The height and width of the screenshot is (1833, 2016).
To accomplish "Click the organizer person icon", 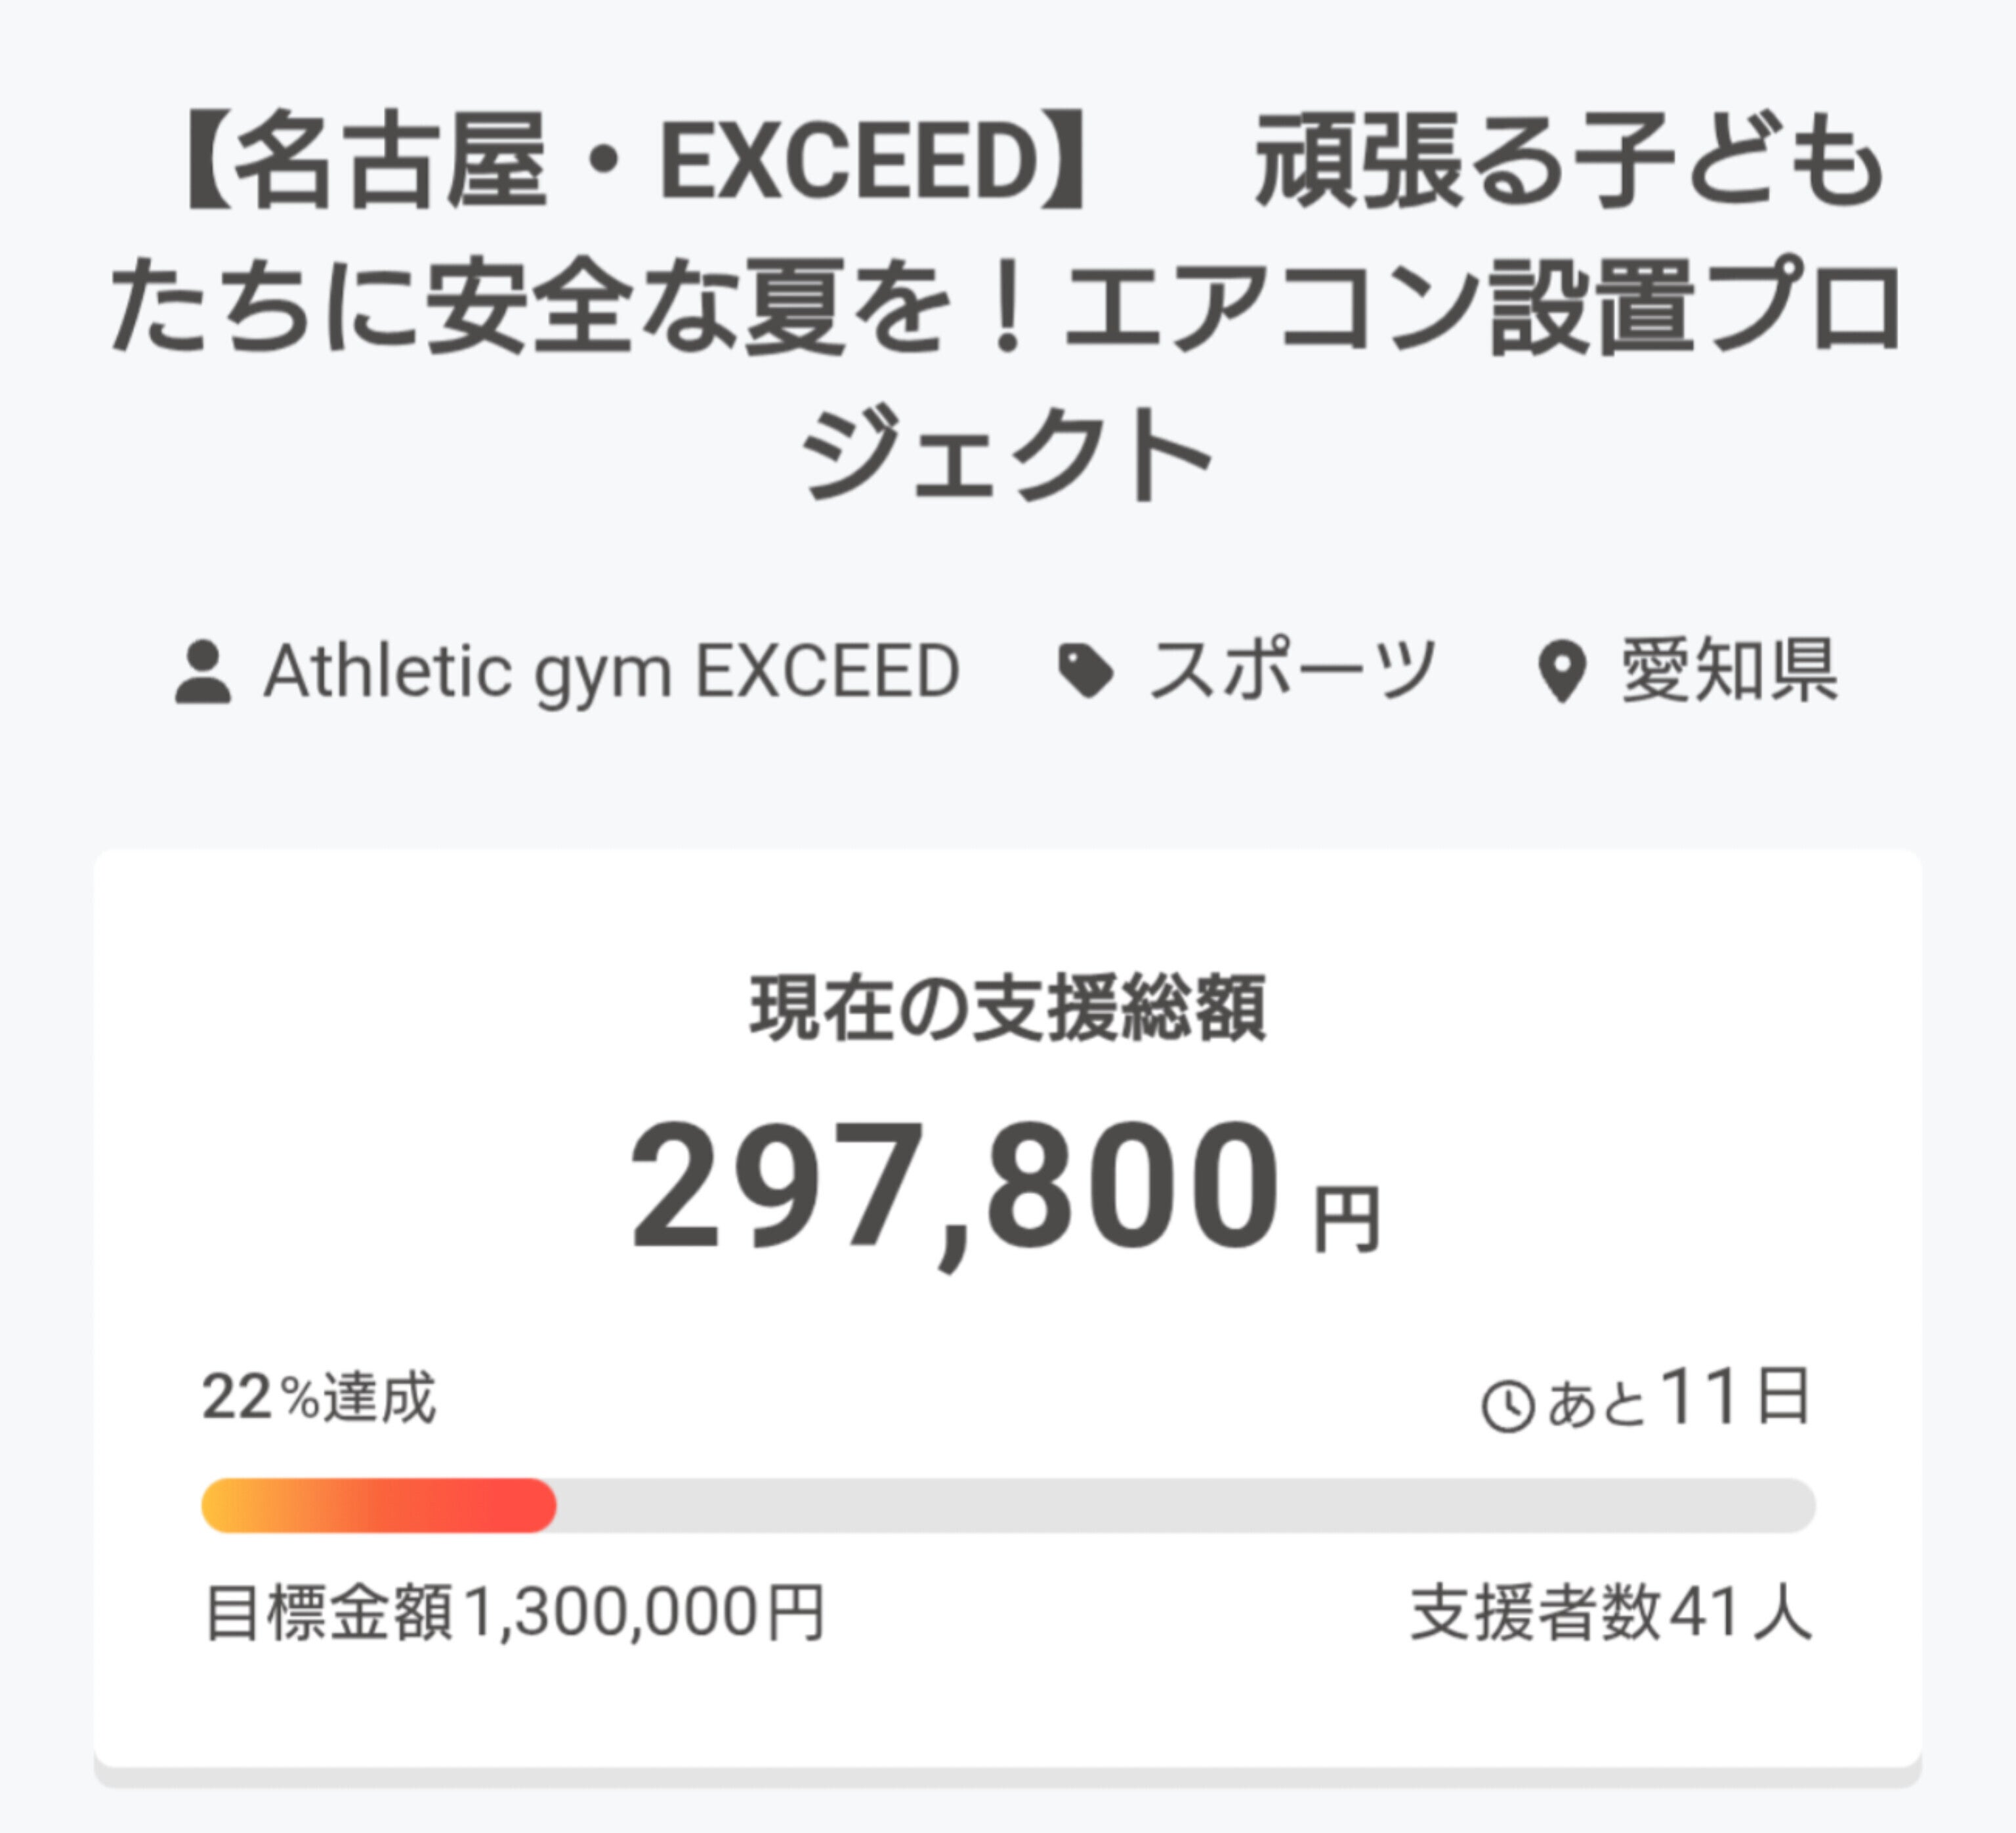I will (x=203, y=672).
